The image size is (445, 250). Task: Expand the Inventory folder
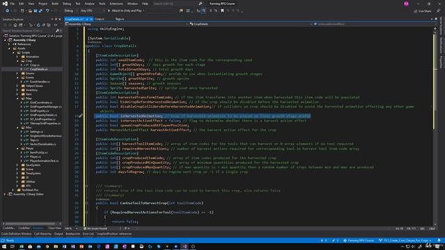(17, 90)
